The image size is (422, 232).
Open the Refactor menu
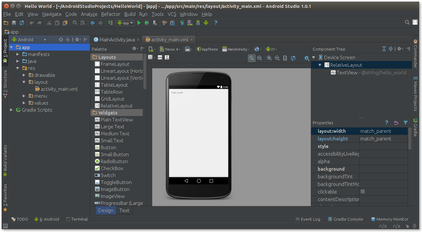click(x=111, y=14)
